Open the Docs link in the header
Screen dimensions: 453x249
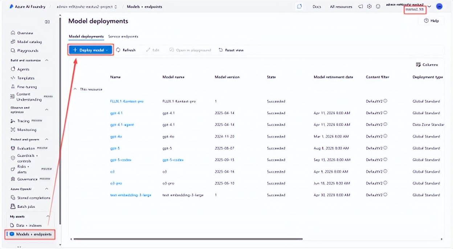pos(317,7)
